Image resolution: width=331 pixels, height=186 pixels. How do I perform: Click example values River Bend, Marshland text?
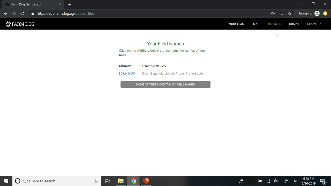click(x=172, y=74)
